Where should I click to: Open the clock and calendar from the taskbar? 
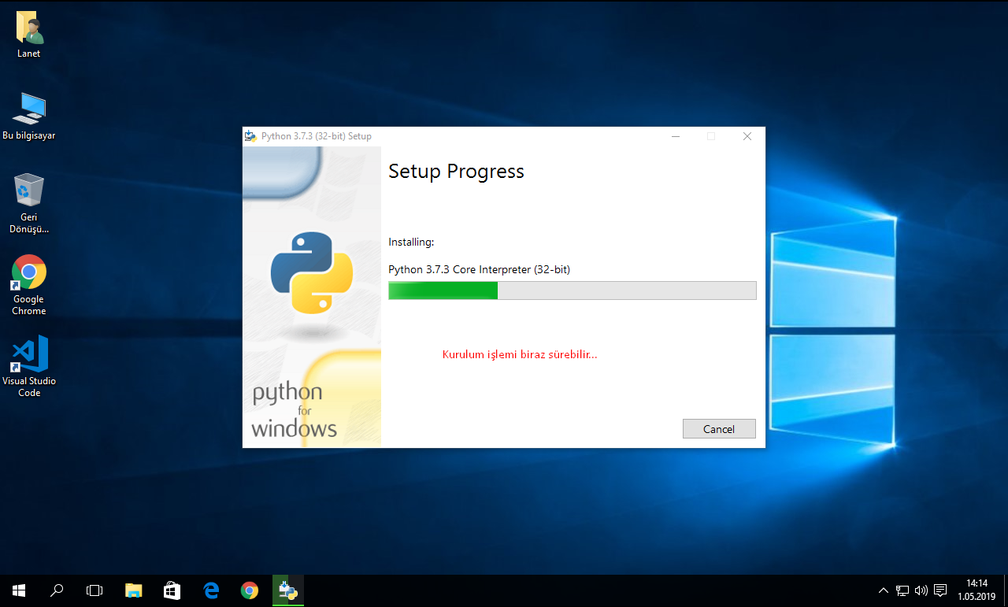tap(976, 590)
